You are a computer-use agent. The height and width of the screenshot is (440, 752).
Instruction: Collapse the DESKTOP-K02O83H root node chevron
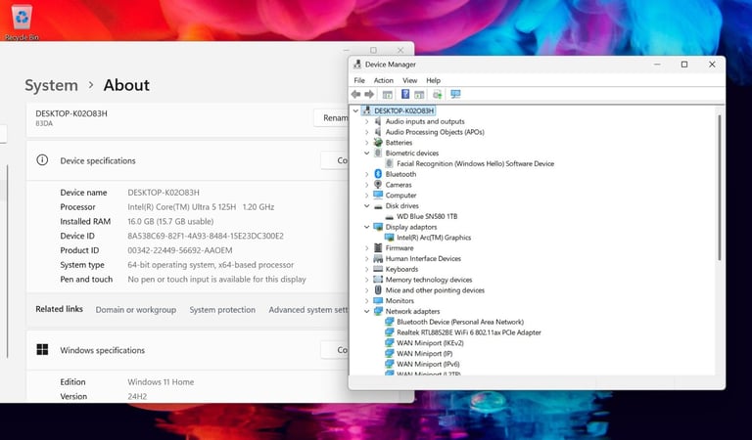(355, 110)
